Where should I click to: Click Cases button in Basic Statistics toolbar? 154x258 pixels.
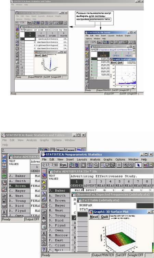tap(70, 150)
